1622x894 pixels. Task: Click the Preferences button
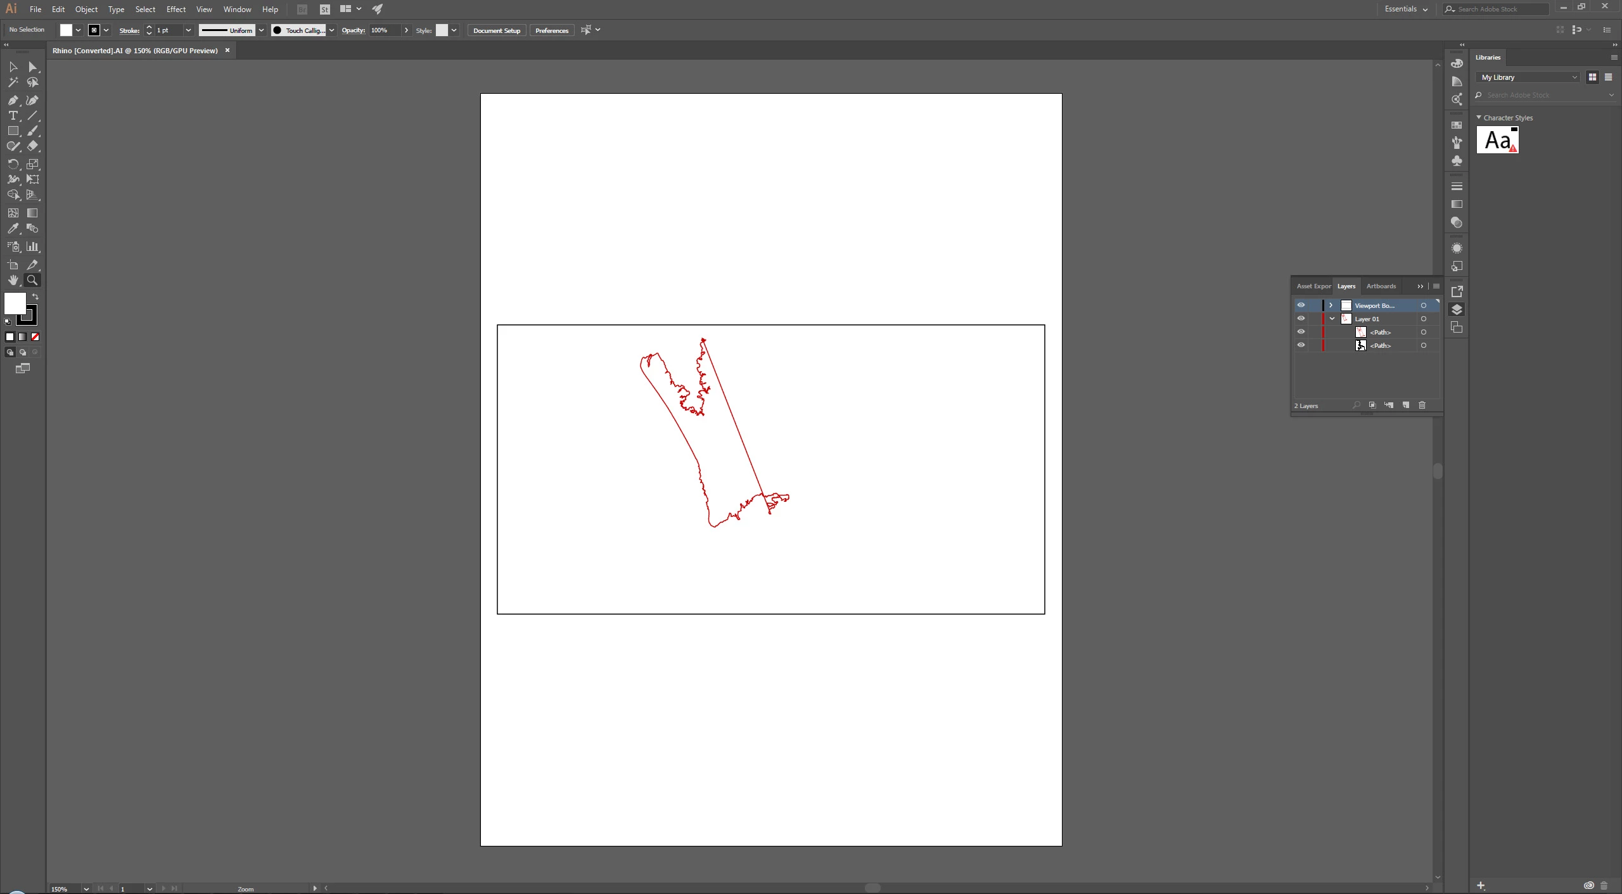point(551,30)
